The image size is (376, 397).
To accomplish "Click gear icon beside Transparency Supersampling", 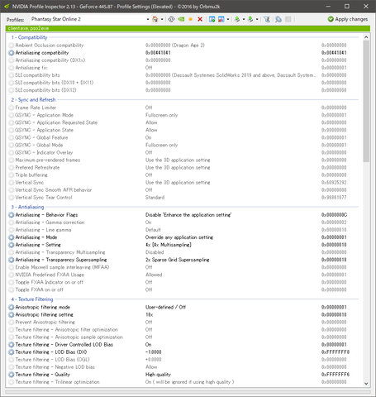I will point(11,260).
